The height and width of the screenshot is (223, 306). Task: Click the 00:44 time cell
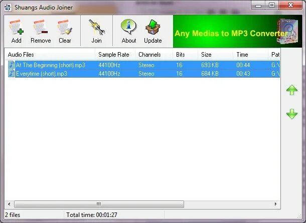pyautogui.click(x=243, y=65)
